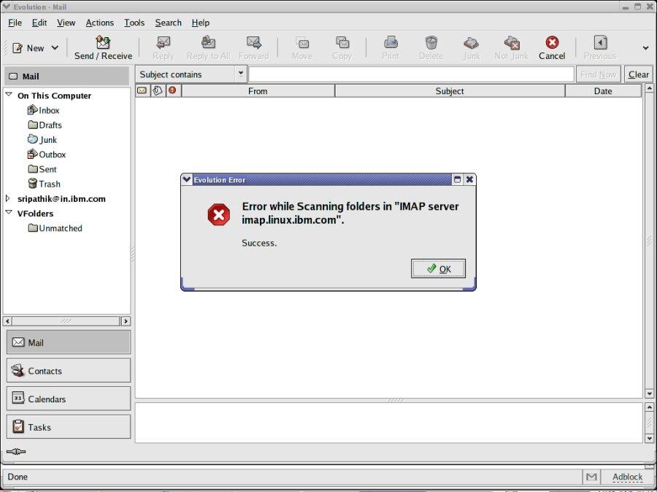Click in the search text field
Screen dimensions: 657x492
pyautogui.click(x=411, y=74)
